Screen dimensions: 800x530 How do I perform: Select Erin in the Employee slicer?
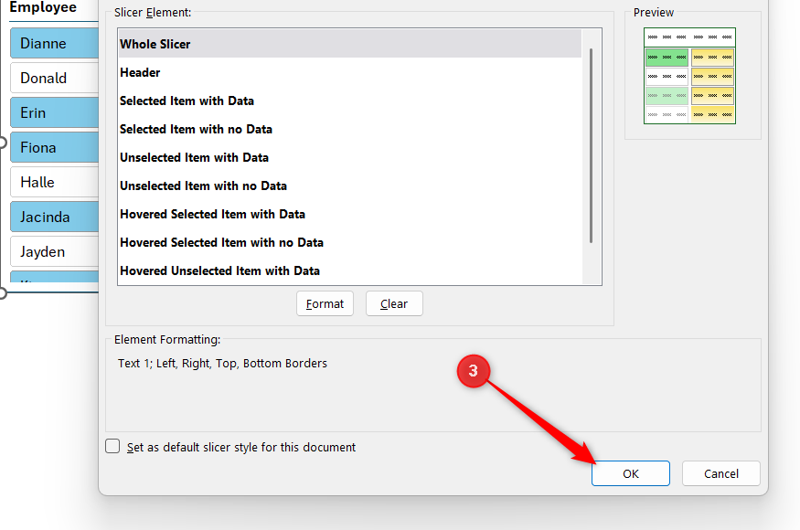(54, 112)
